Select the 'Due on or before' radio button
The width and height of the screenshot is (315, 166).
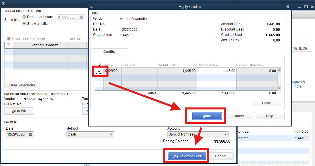coord(24,17)
